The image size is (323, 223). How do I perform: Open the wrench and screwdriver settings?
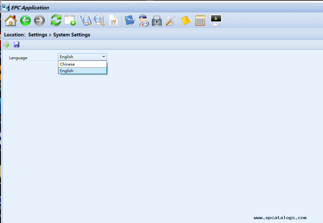pyautogui.click(x=170, y=20)
